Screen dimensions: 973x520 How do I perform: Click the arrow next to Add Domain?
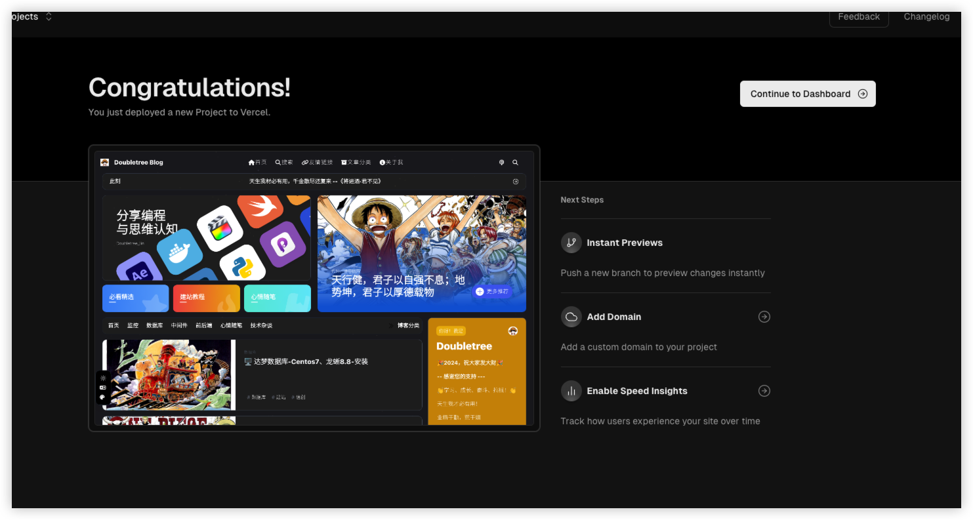[764, 317]
